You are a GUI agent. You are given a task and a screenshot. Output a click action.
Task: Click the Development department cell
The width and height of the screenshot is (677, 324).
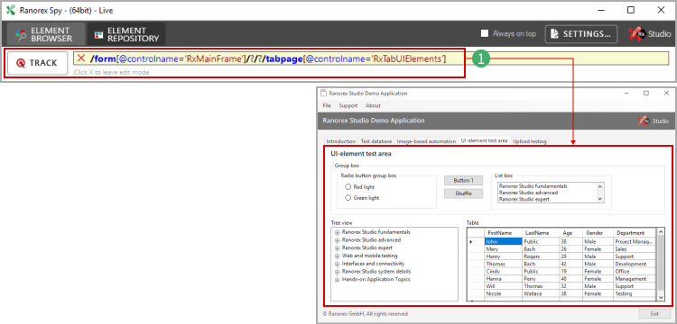[x=635, y=264]
